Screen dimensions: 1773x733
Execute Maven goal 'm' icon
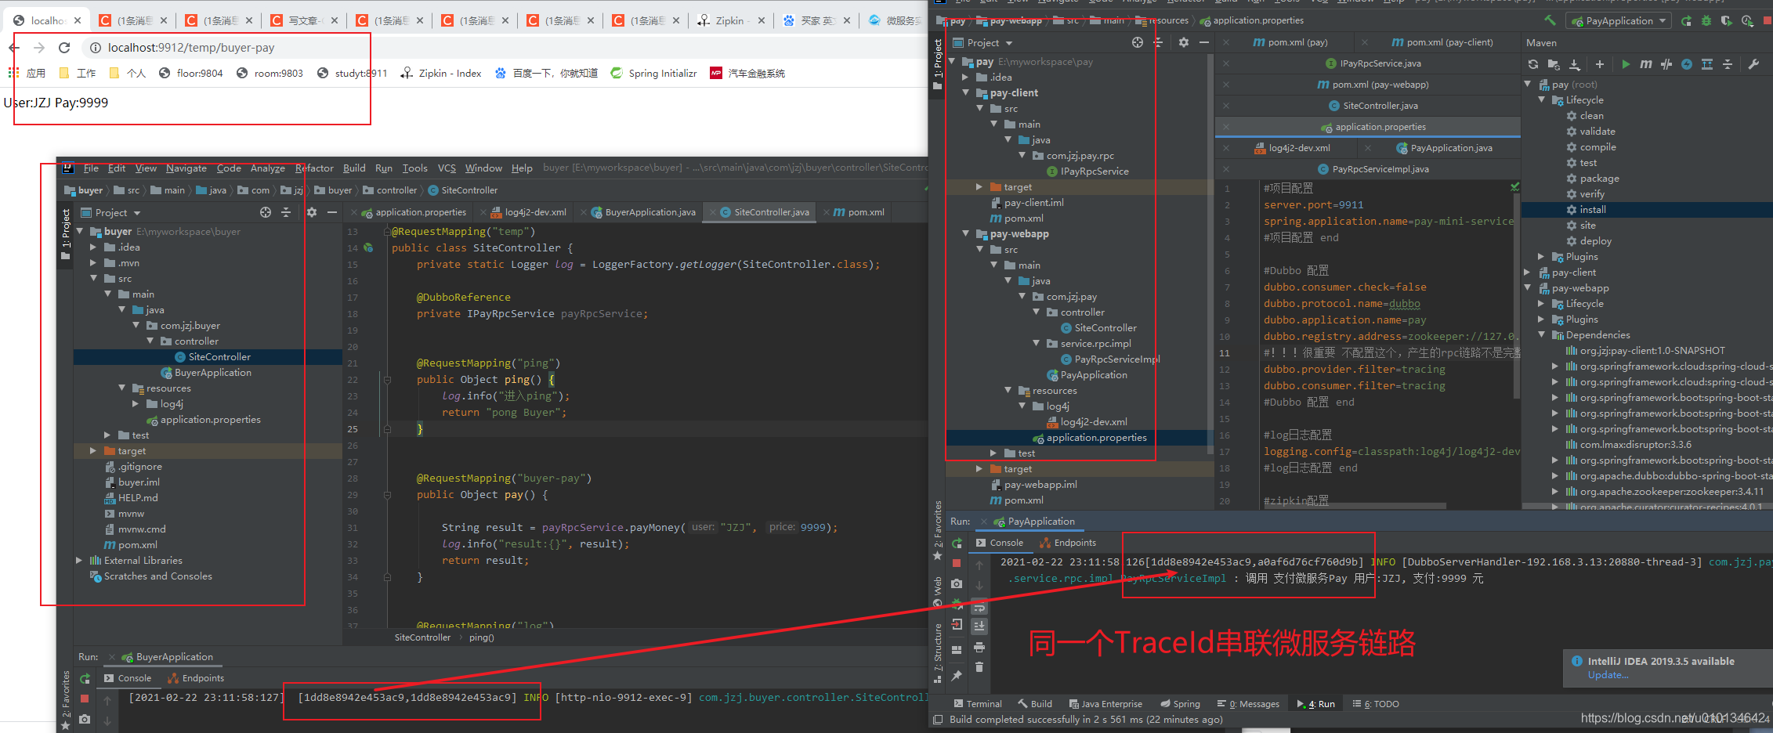[x=1646, y=64]
